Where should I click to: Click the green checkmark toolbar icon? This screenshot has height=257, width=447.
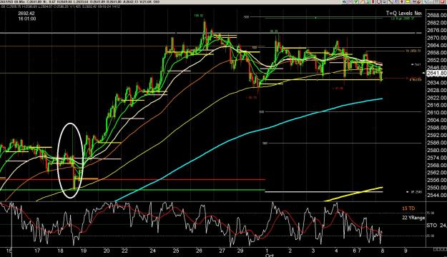pyautogui.click(x=355, y=1)
